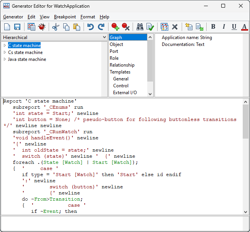Open the Format menu
The image size is (250, 232).
[88, 17]
